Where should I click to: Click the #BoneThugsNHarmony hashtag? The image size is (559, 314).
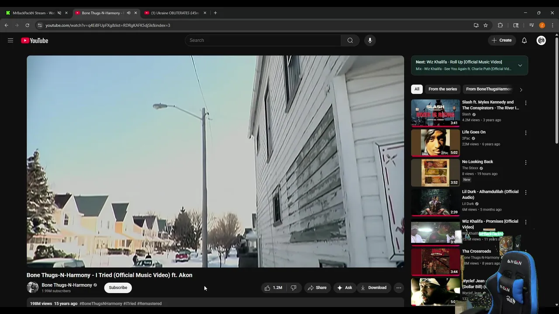click(x=101, y=304)
